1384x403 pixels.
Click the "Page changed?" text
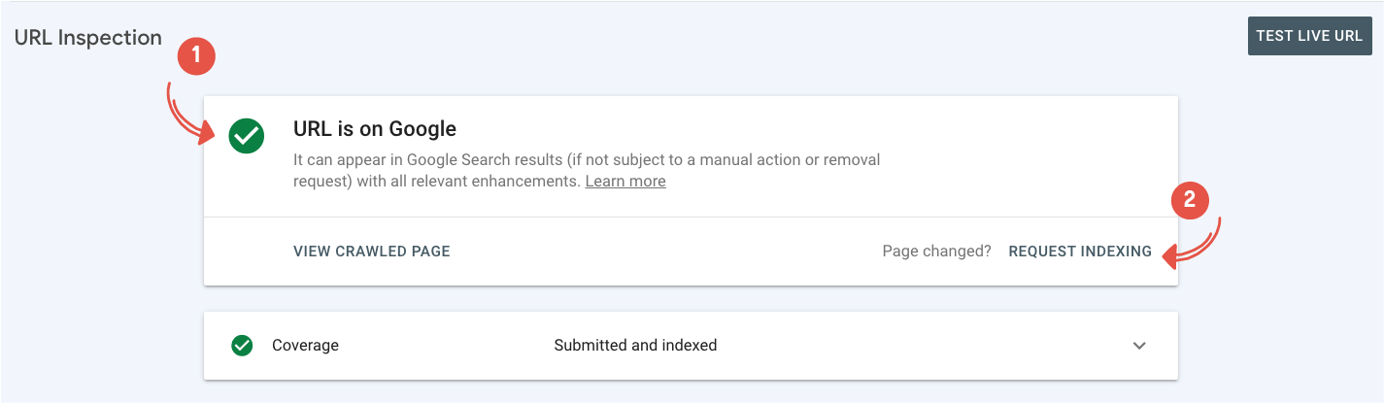936,252
